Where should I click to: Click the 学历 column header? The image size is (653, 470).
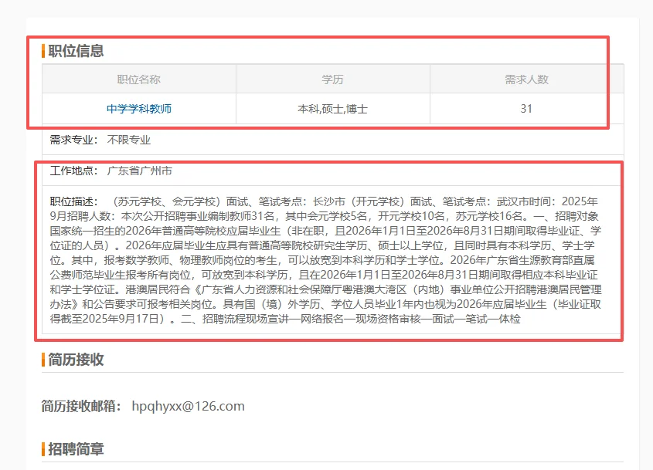coord(332,79)
